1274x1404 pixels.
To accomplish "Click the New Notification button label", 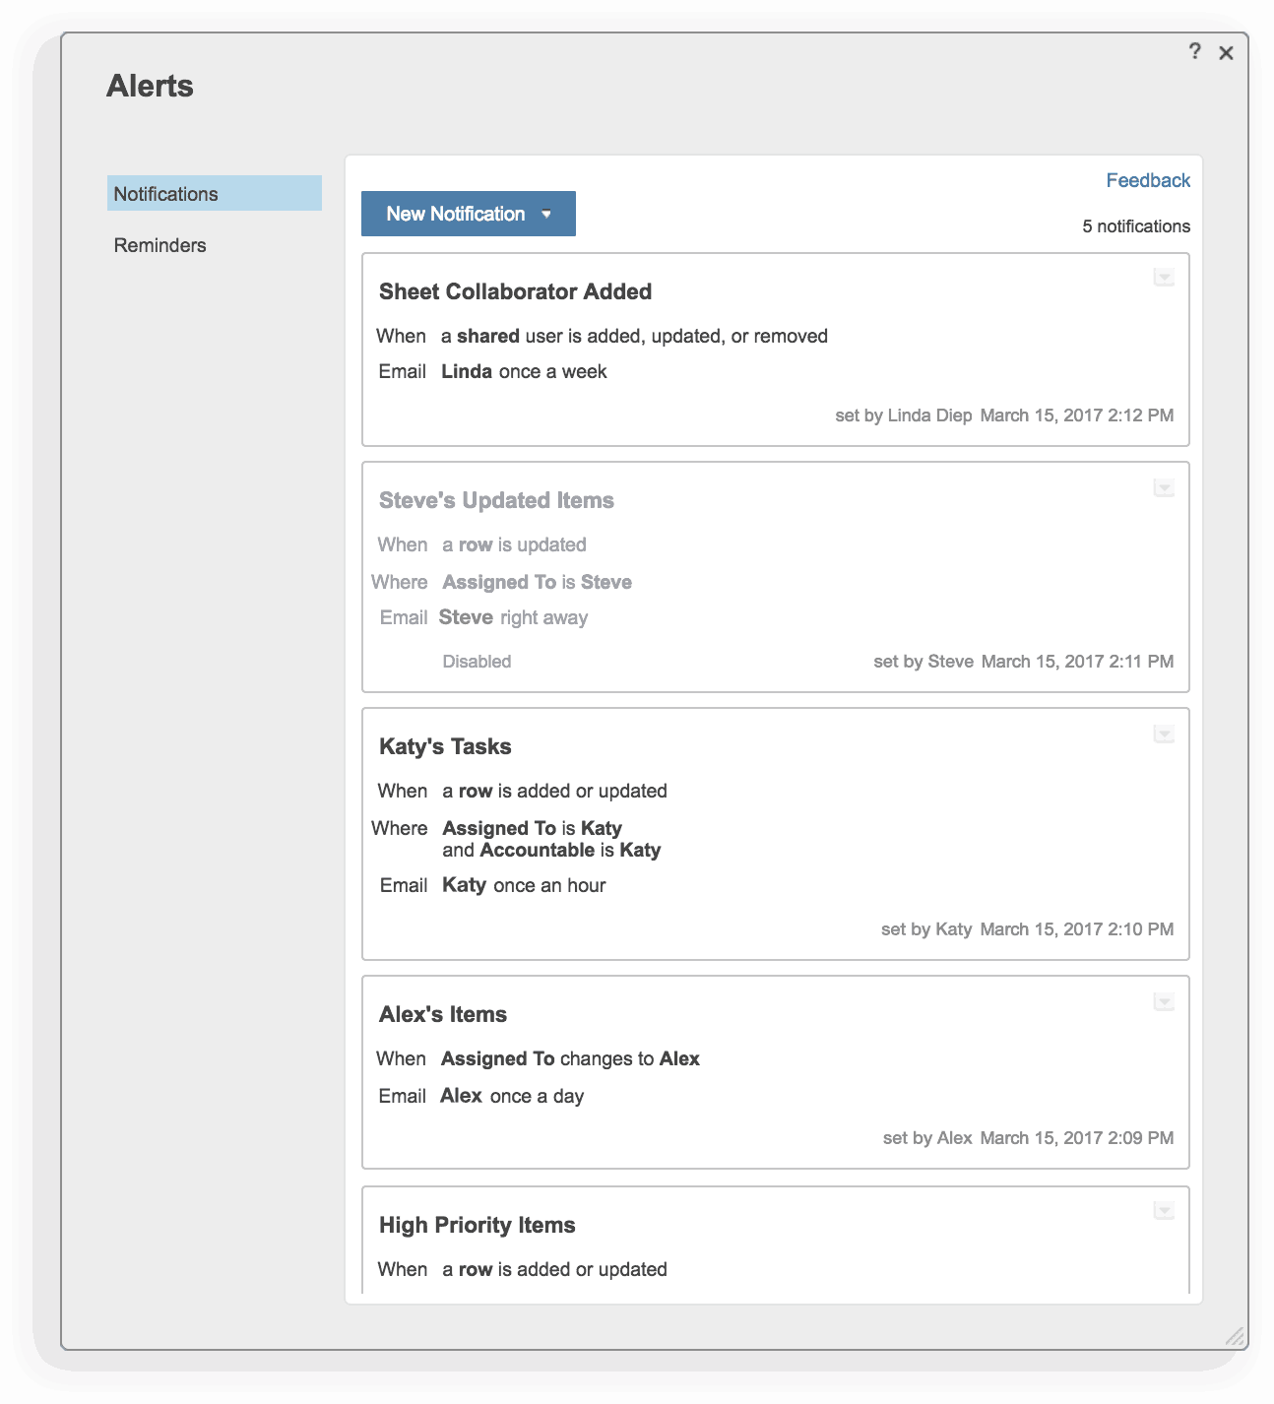I will (x=455, y=214).
